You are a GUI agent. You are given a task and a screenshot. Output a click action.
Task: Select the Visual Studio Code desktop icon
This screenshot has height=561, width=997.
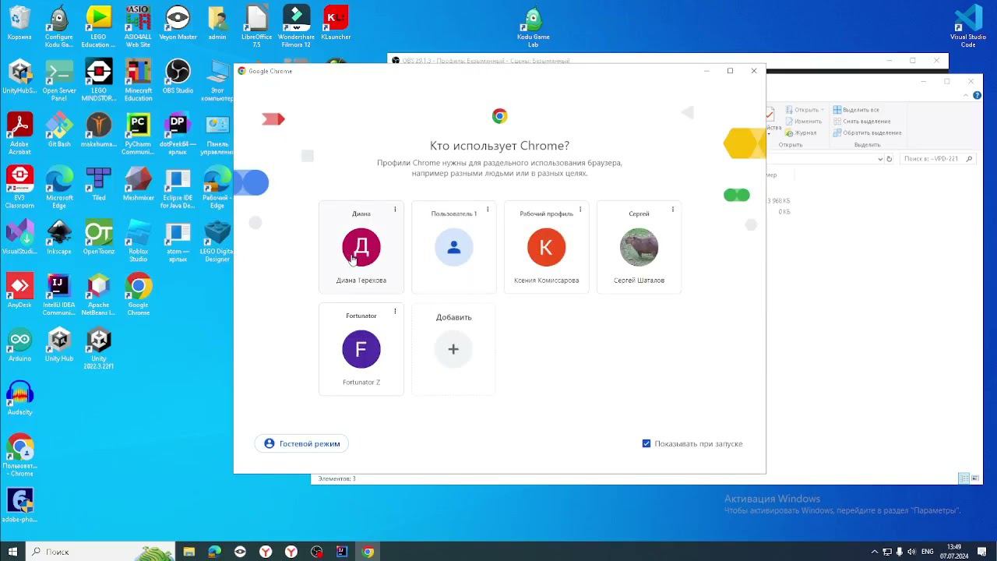tap(968, 27)
